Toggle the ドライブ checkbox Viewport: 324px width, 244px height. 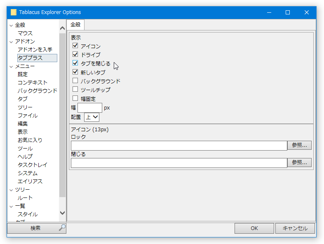click(75, 54)
